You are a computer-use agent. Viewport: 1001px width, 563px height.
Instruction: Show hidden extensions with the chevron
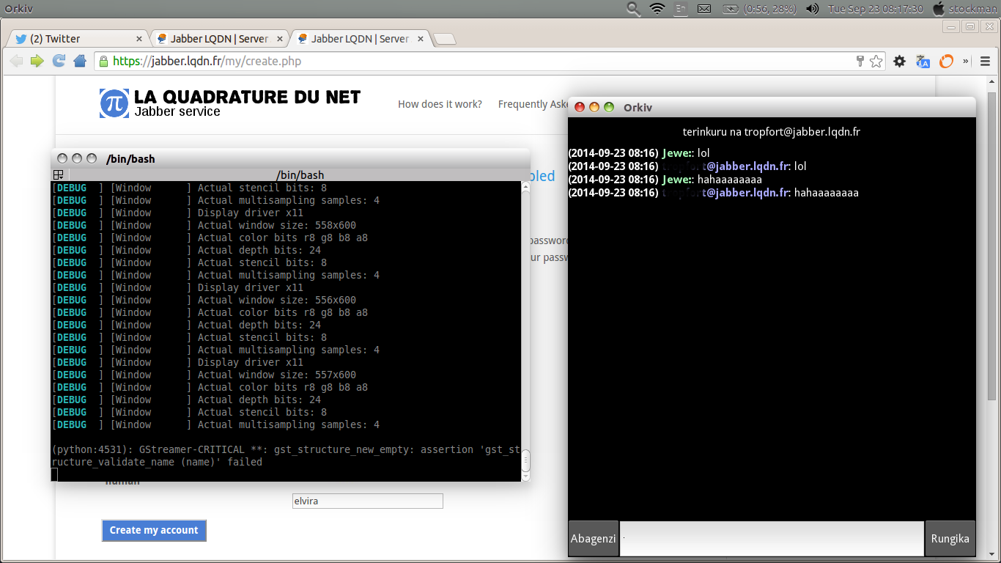966,62
